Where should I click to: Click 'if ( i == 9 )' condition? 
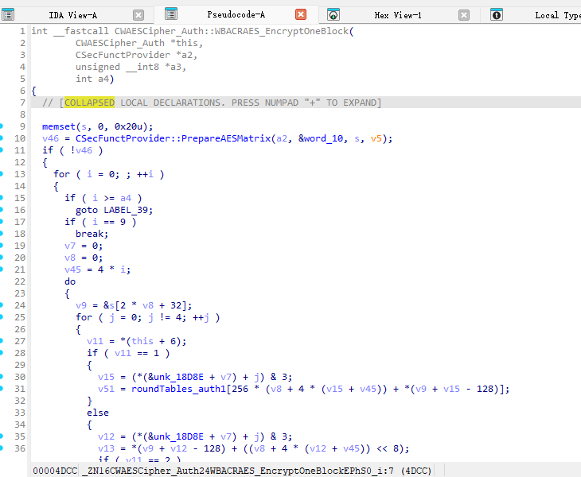click(100, 222)
